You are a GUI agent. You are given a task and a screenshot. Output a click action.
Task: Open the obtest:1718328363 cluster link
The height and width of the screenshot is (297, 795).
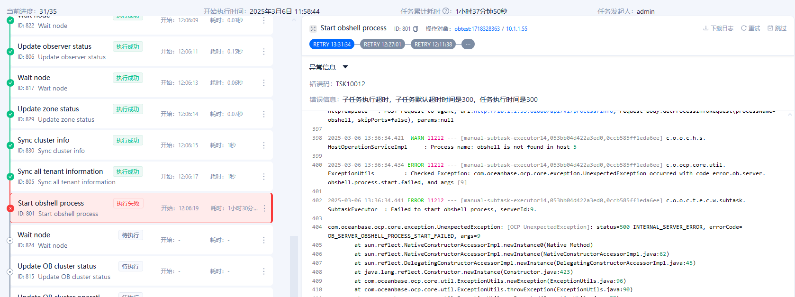tap(477, 29)
